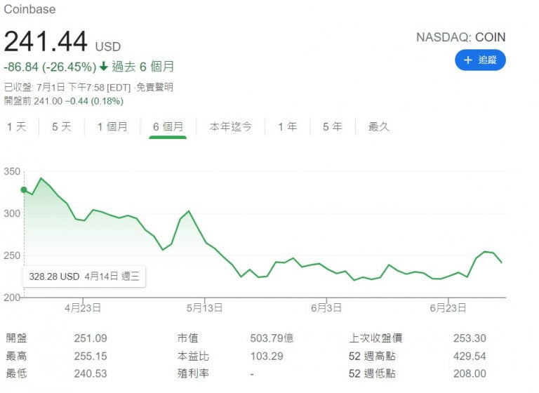This screenshot has height=393, width=539.
Task: Click the 350 y-axis label
Action: tap(12, 171)
